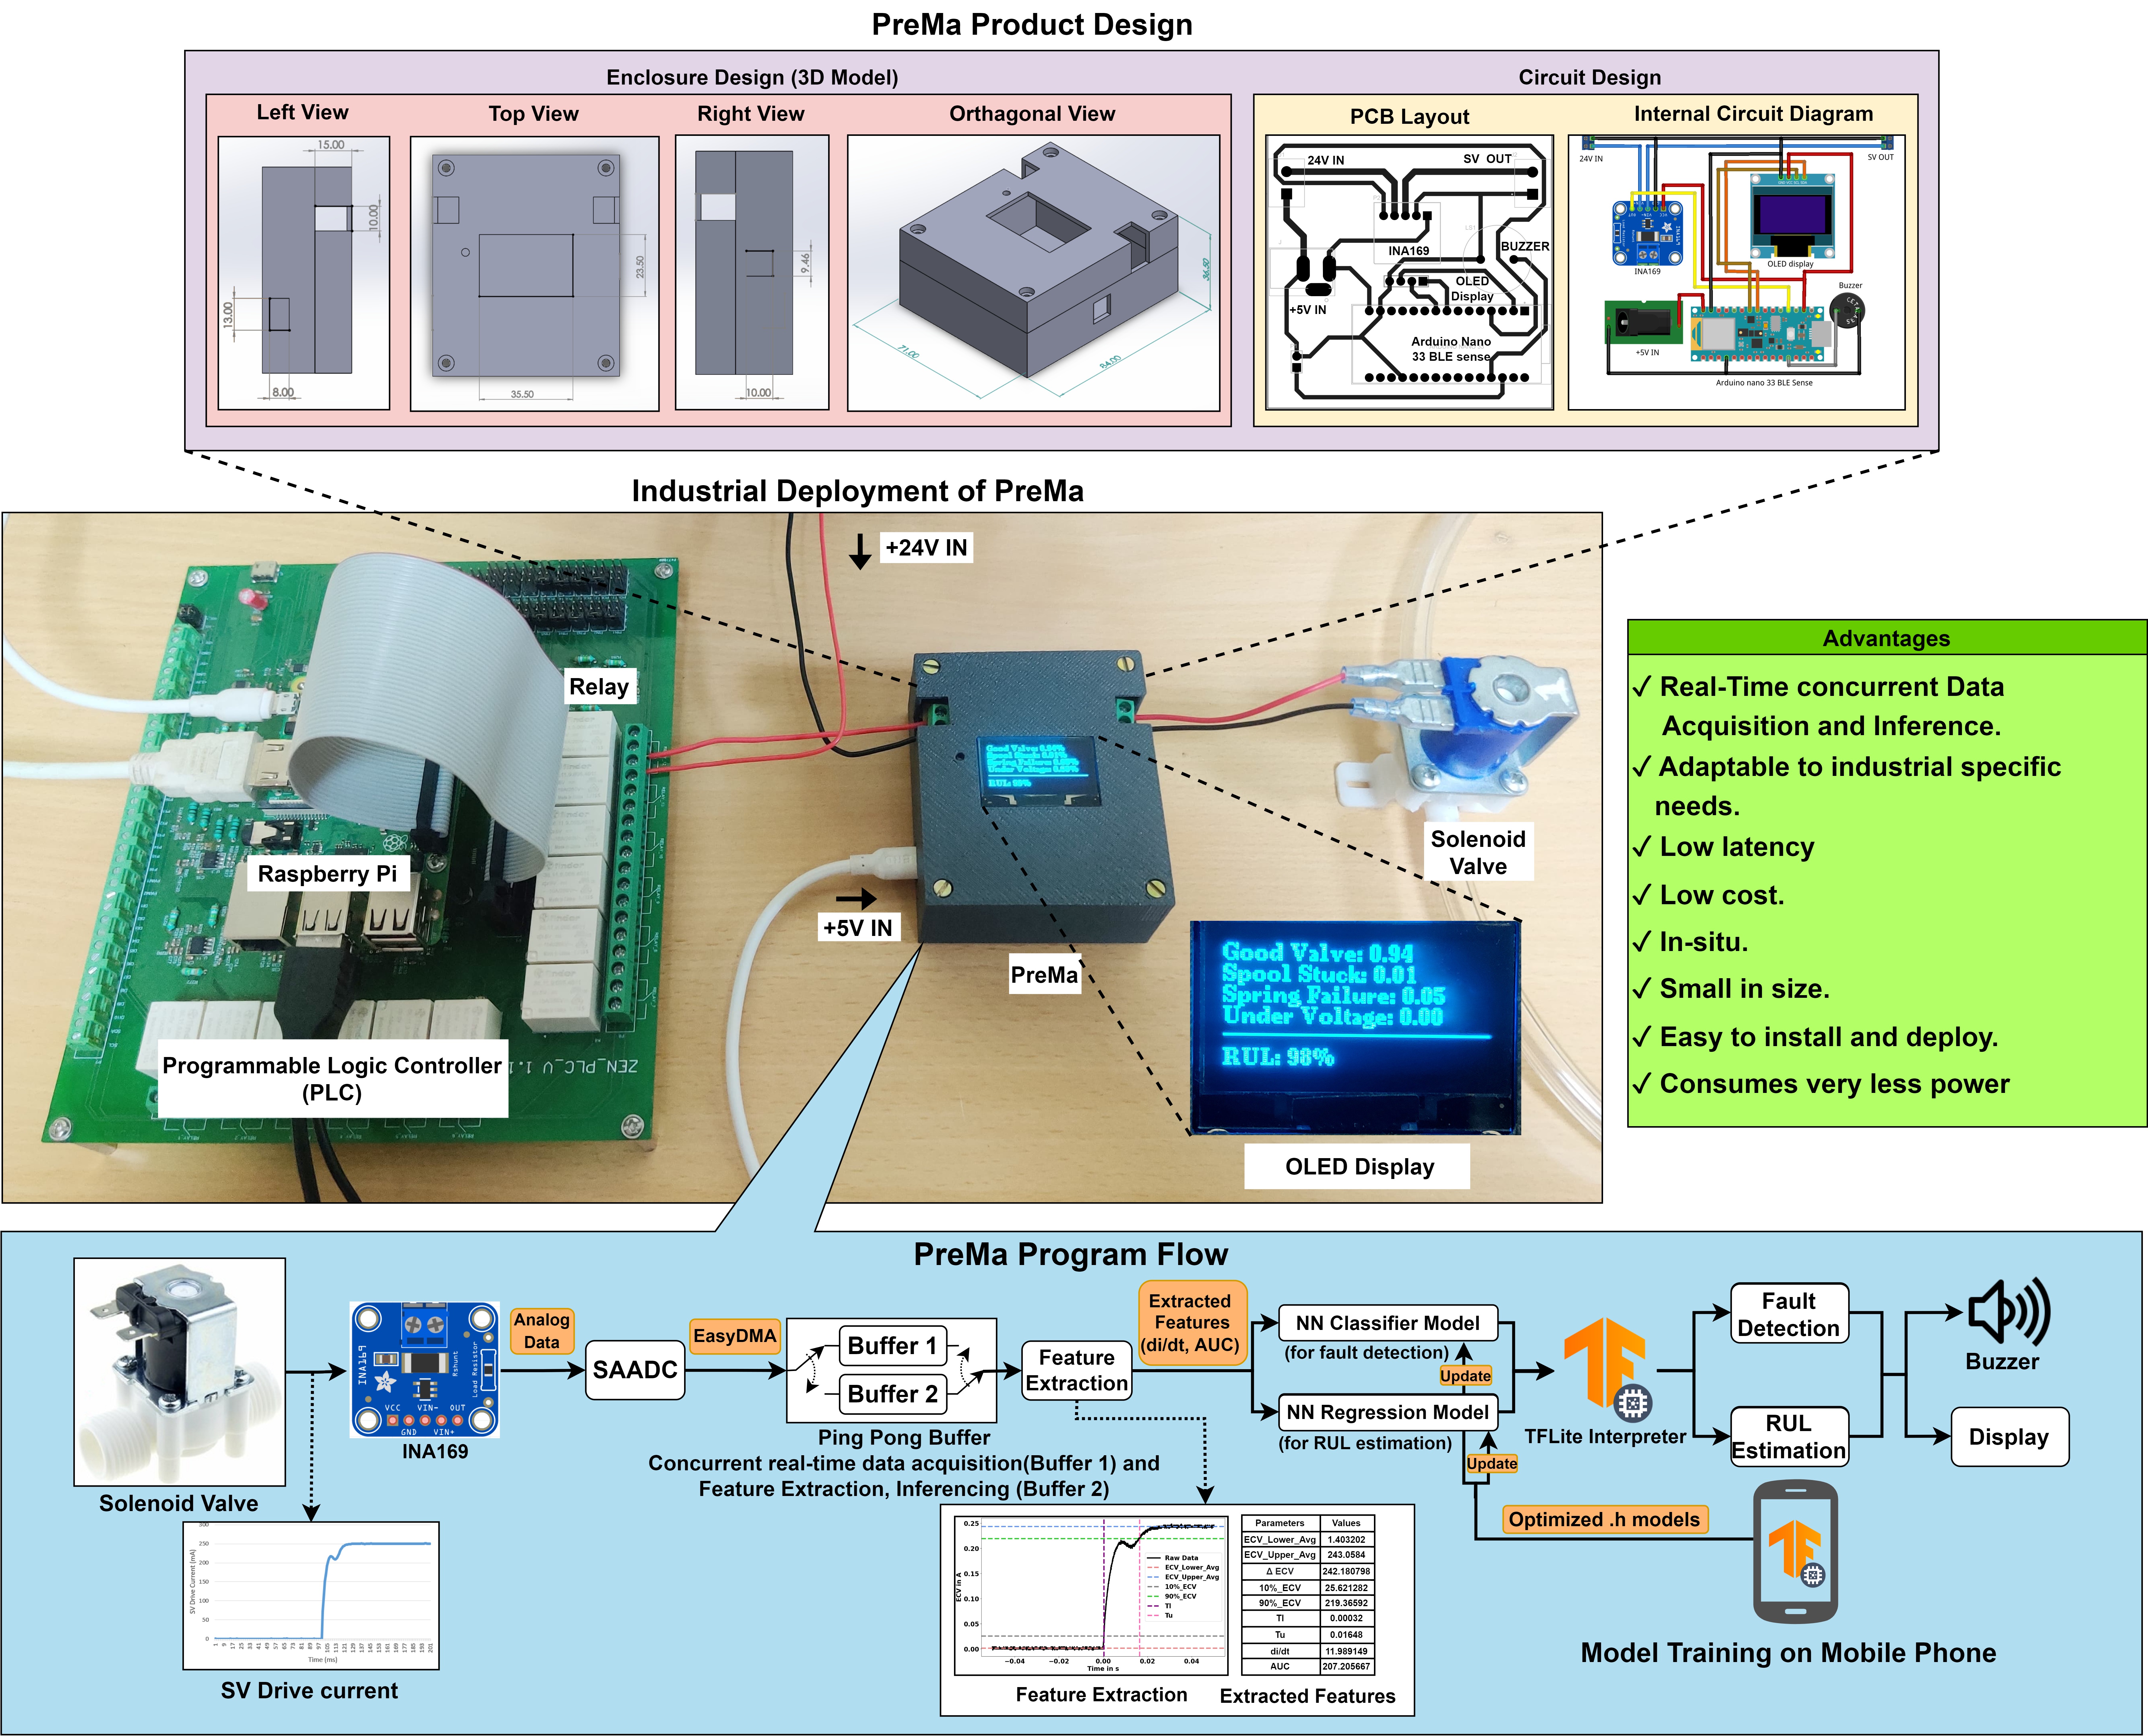Click the orange Analog Data tag
The width and height of the screenshot is (2148, 1736).
coord(542,1331)
